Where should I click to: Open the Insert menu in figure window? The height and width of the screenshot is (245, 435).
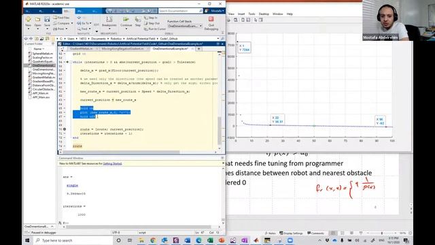click(241, 14)
